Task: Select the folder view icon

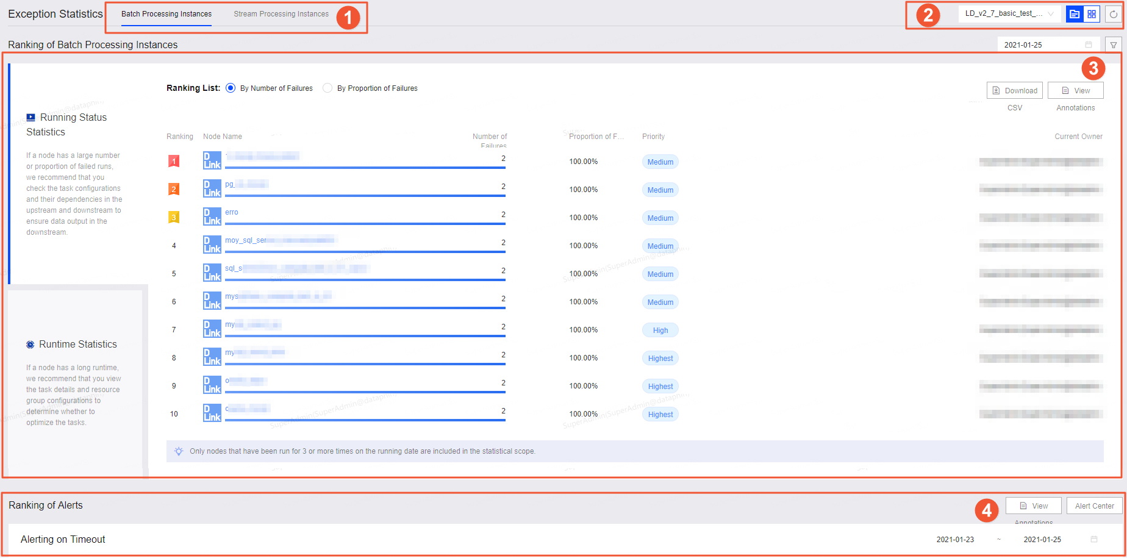Action: (x=1075, y=14)
